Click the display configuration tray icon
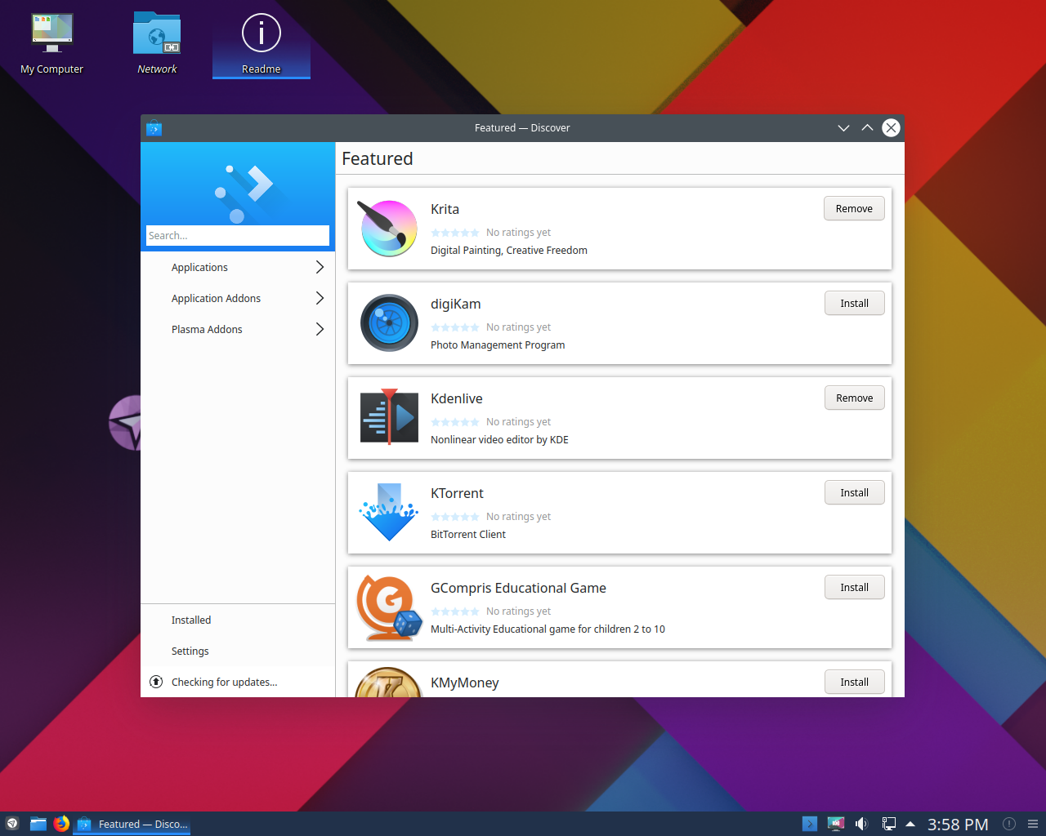This screenshot has height=836, width=1046. (x=835, y=824)
